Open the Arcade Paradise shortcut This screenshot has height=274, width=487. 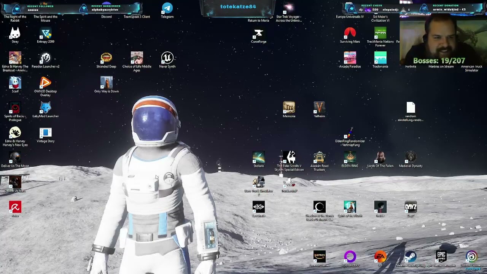coord(350,58)
